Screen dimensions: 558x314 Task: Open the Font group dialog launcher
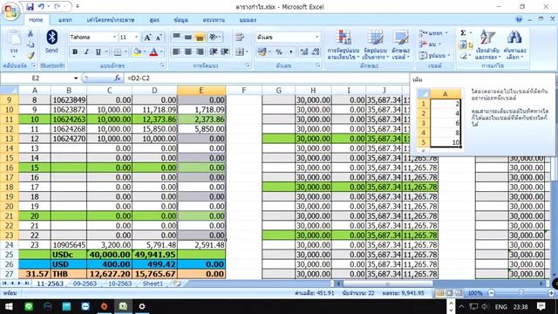(x=162, y=65)
